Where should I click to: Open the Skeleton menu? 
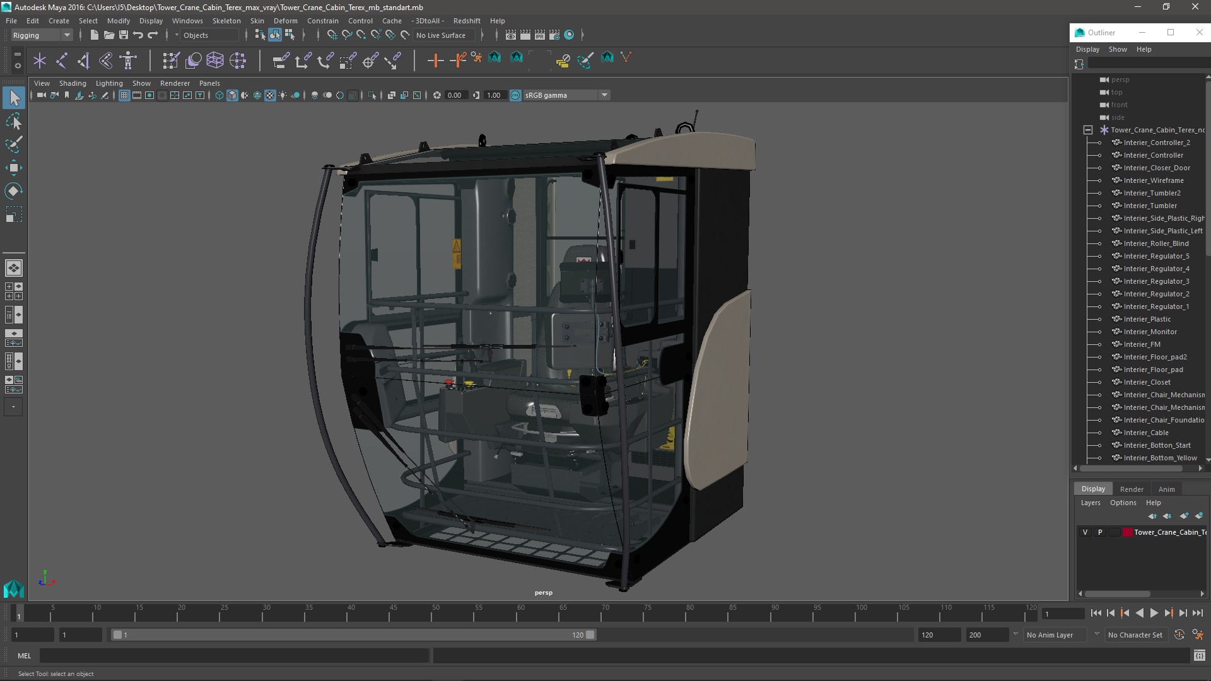226,21
